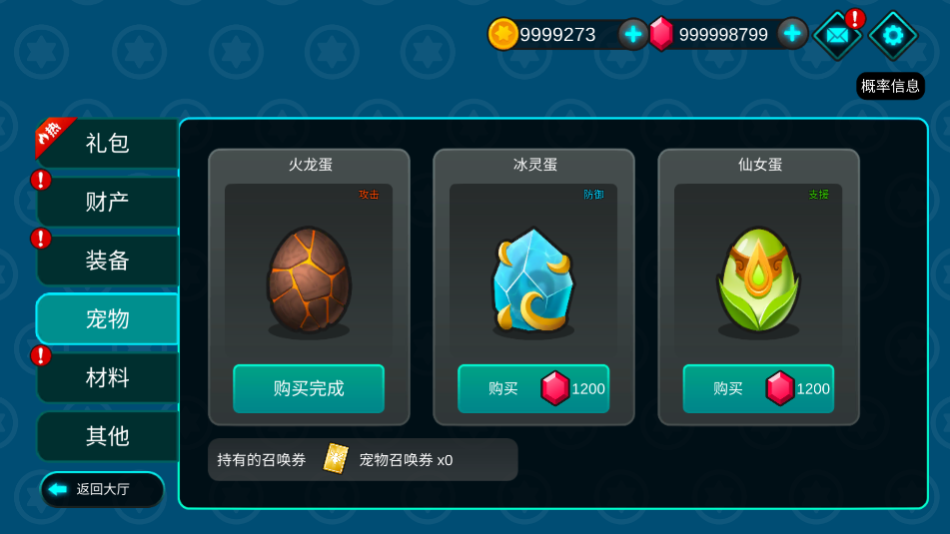Buy the 仙女蛋 for 1200 gems
This screenshot has height=534, width=950.
[758, 388]
